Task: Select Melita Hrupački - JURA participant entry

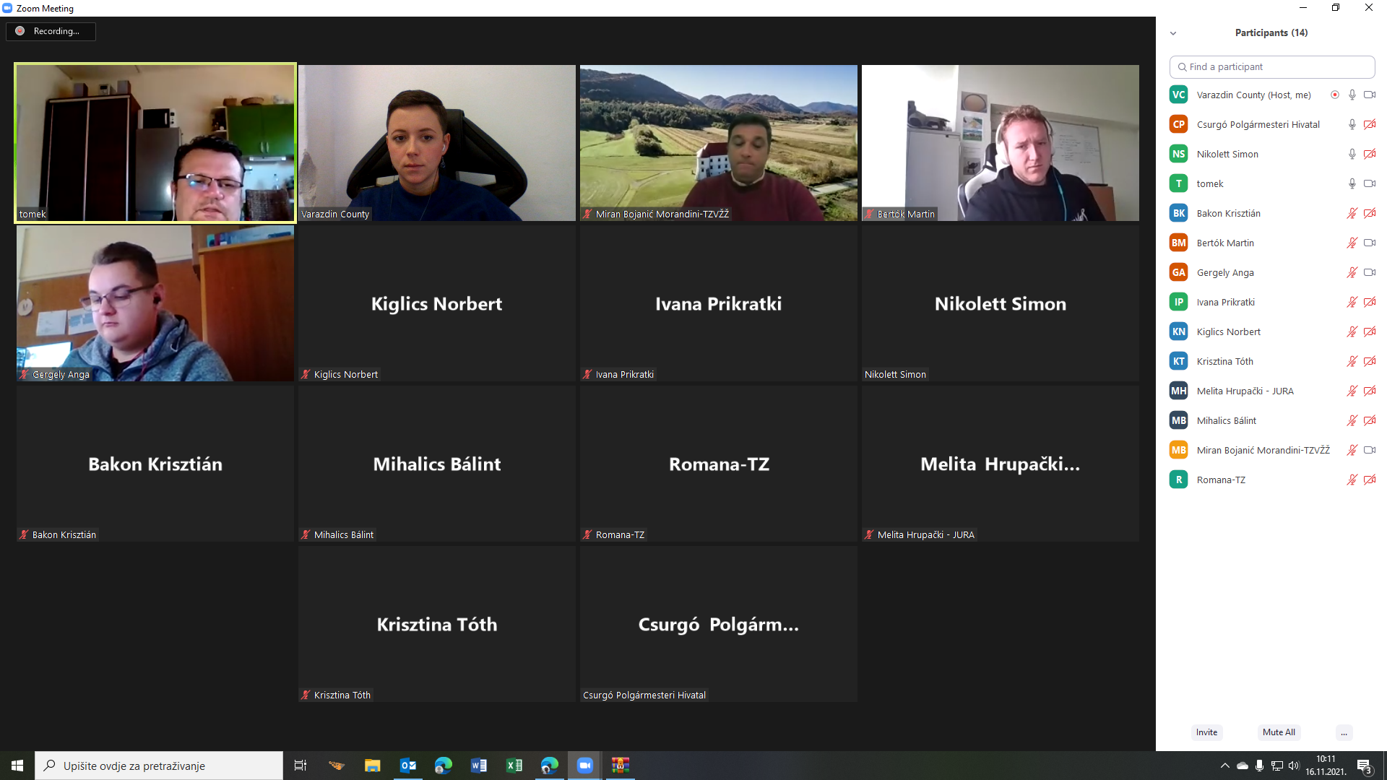Action: [1245, 391]
